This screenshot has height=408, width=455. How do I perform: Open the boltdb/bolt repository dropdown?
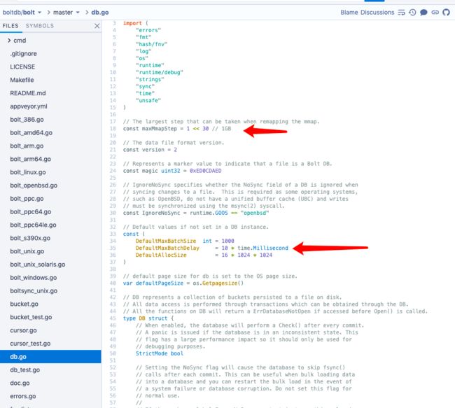22,13
